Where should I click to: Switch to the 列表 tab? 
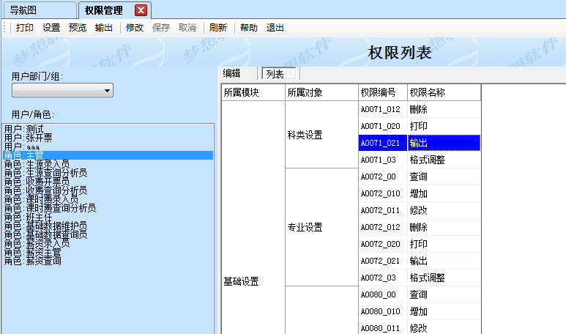tap(279, 74)
